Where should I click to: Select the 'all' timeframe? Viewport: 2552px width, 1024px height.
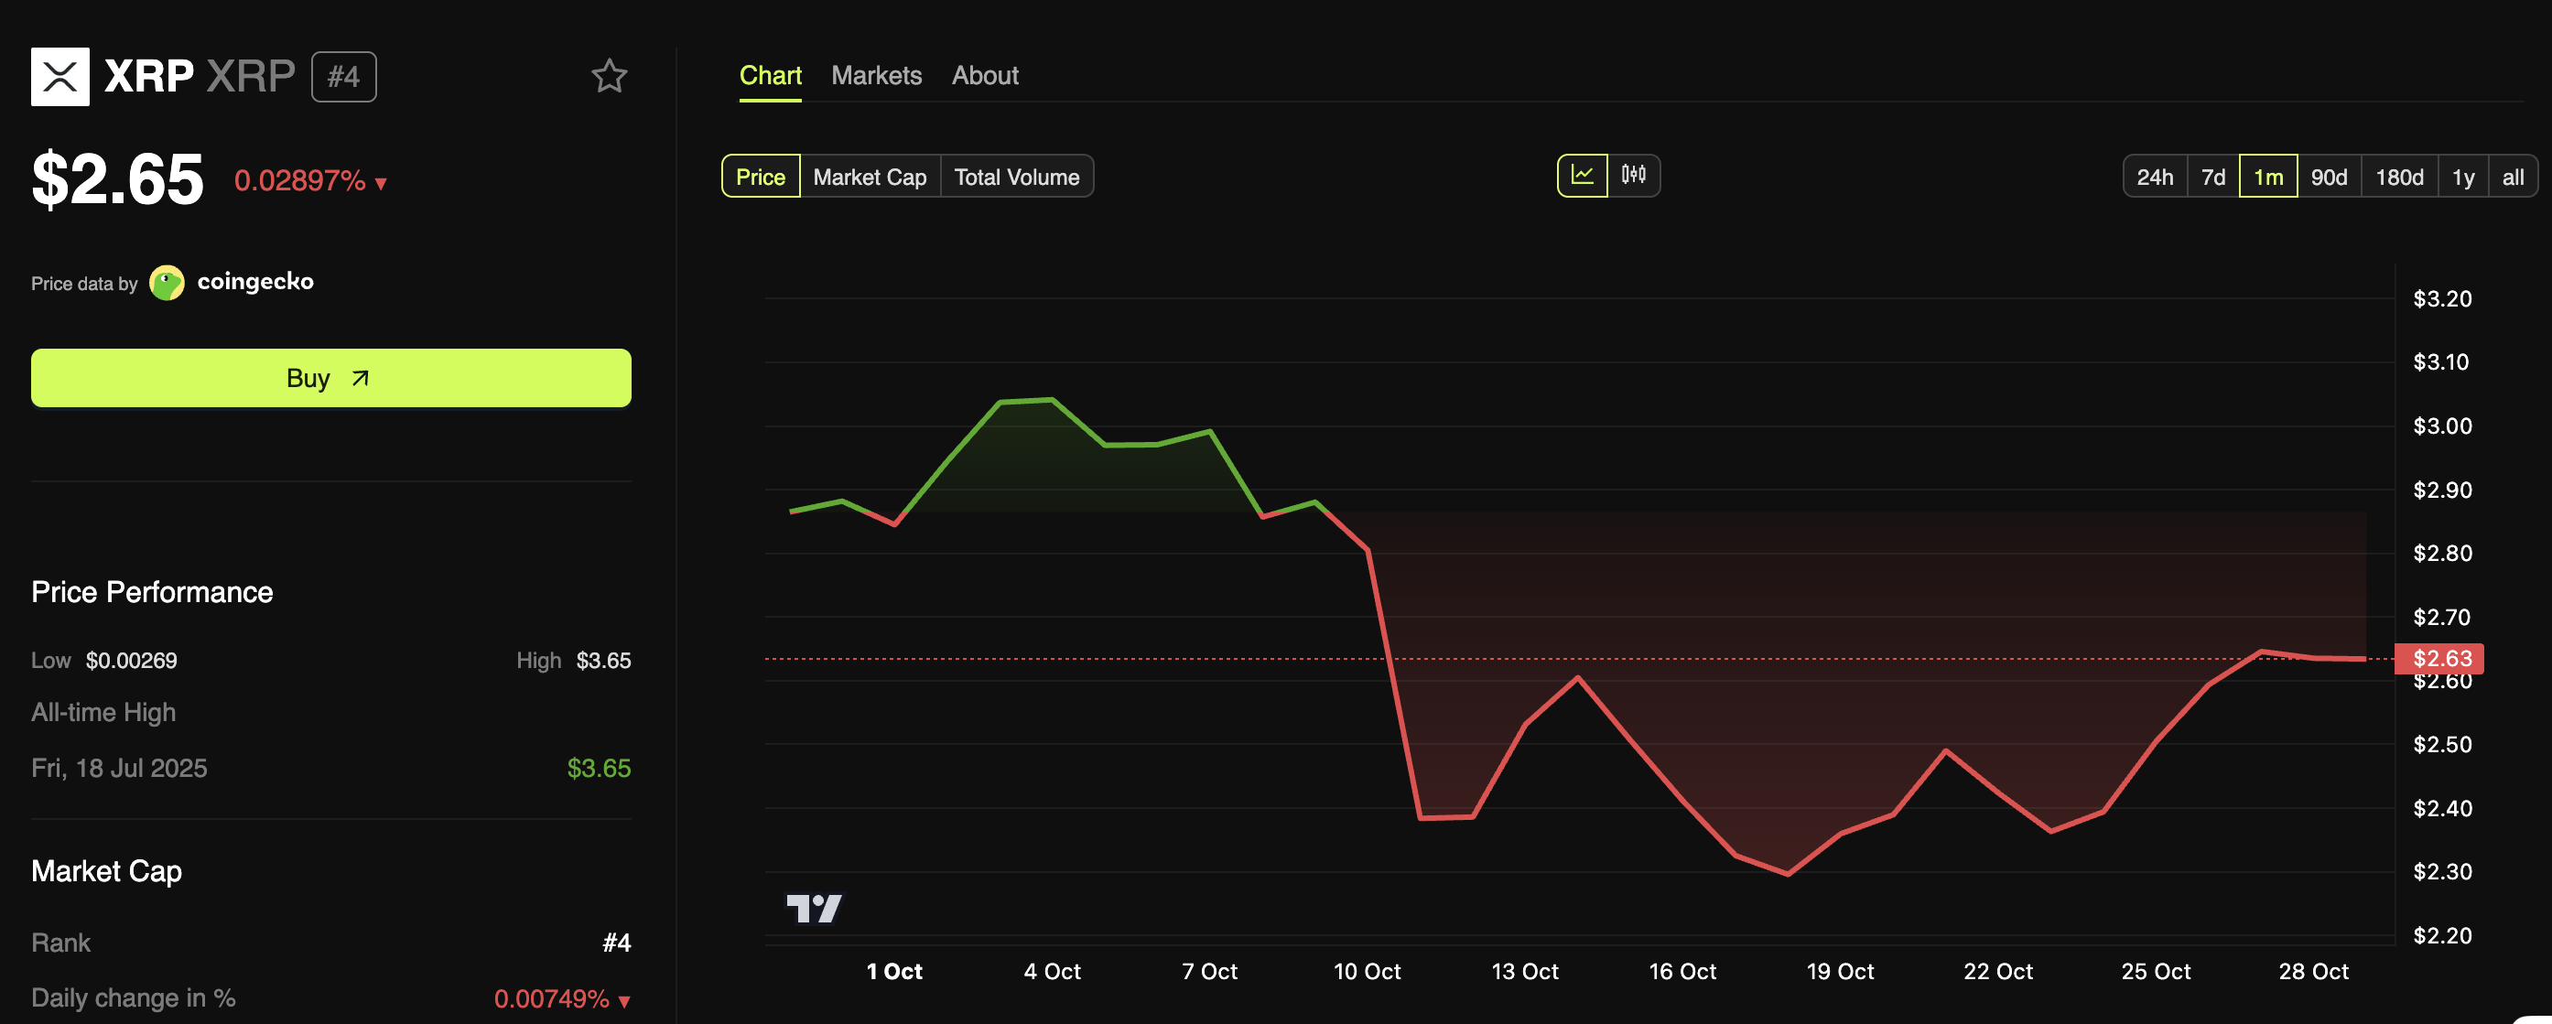click(2514, 176)
